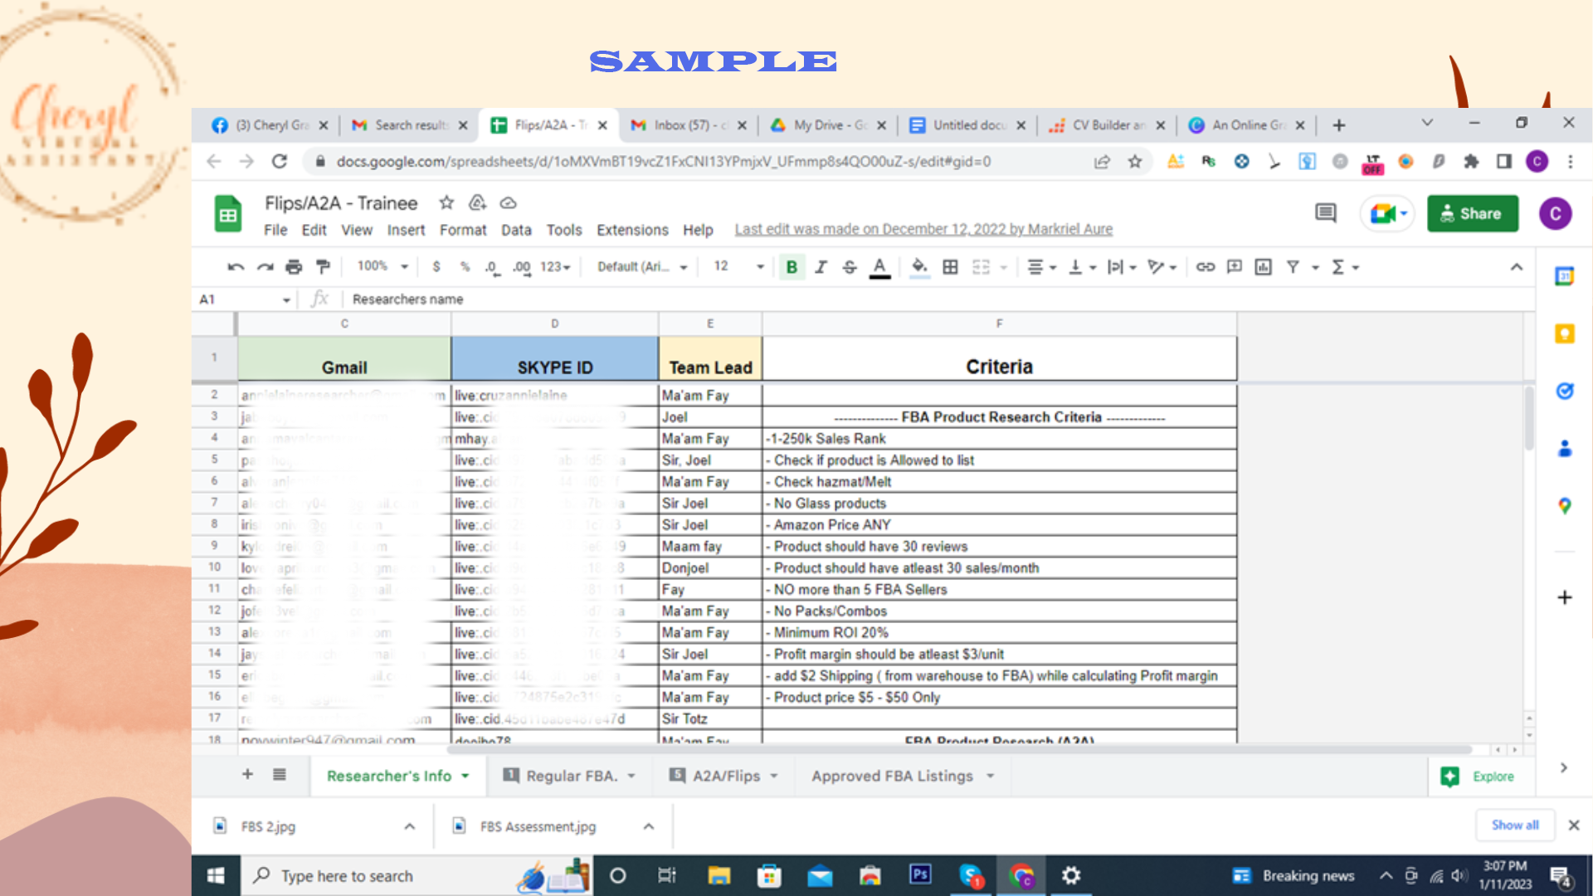The height and width of the screenshot is (896, 1593).
Task: Open the Extensions menu
Action: (632, 230)
